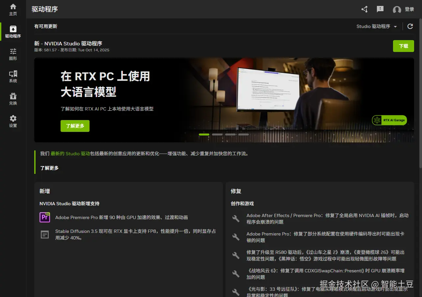Click the green 下载 download button
Screen dimensions: 422x297
pos(404,46)
